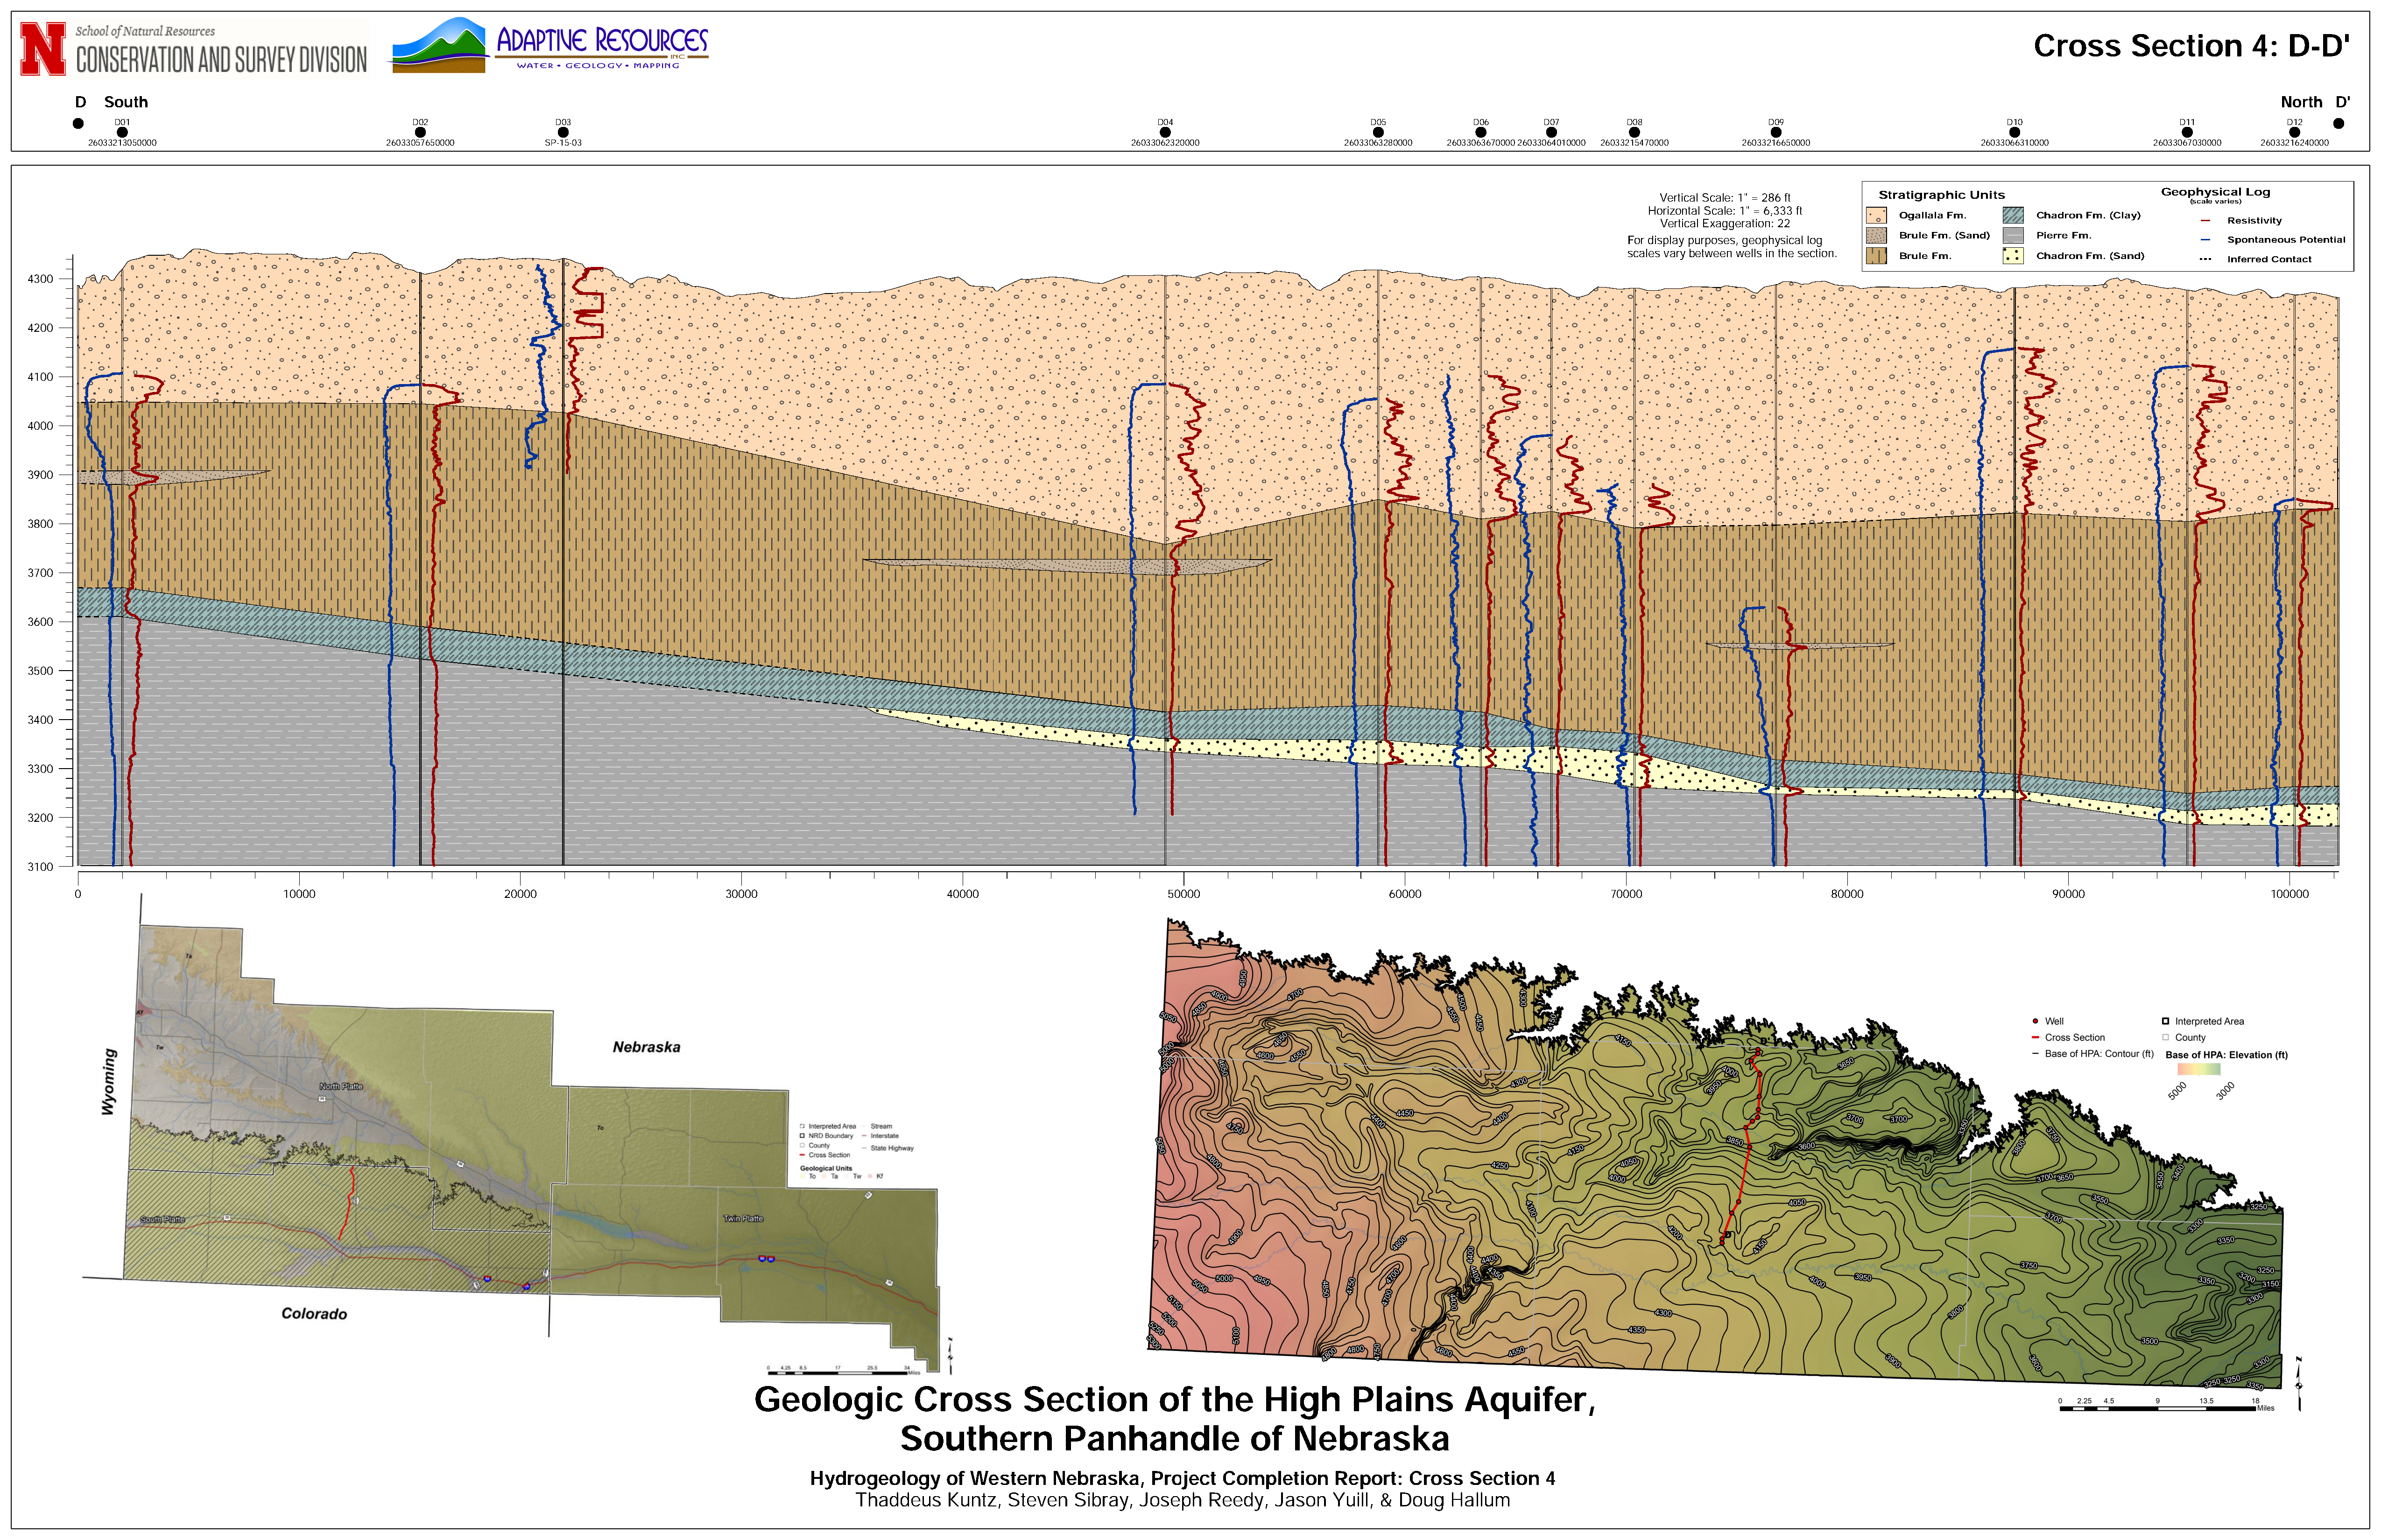2381x1540 pixels.
Task: Click the 'Cross Section 4: D-D'' title
Action: (x=2191, y=46)
